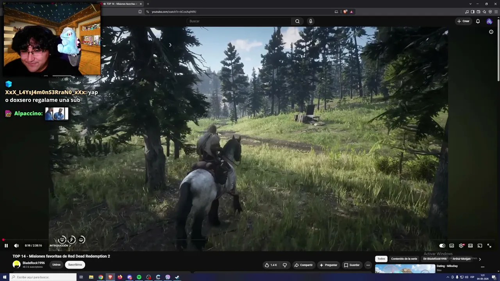Show hidden system tray icons

448,277
